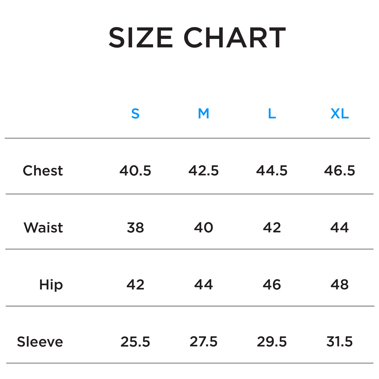The height and width of the screenshot is (379, 379).
Task: Click chest measurement 46.5 under XL
Action: (340, 171)
